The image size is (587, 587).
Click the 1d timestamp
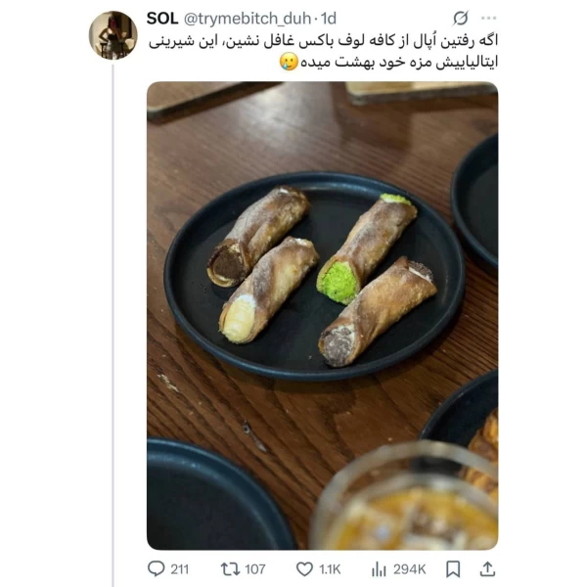click(329, 19)
